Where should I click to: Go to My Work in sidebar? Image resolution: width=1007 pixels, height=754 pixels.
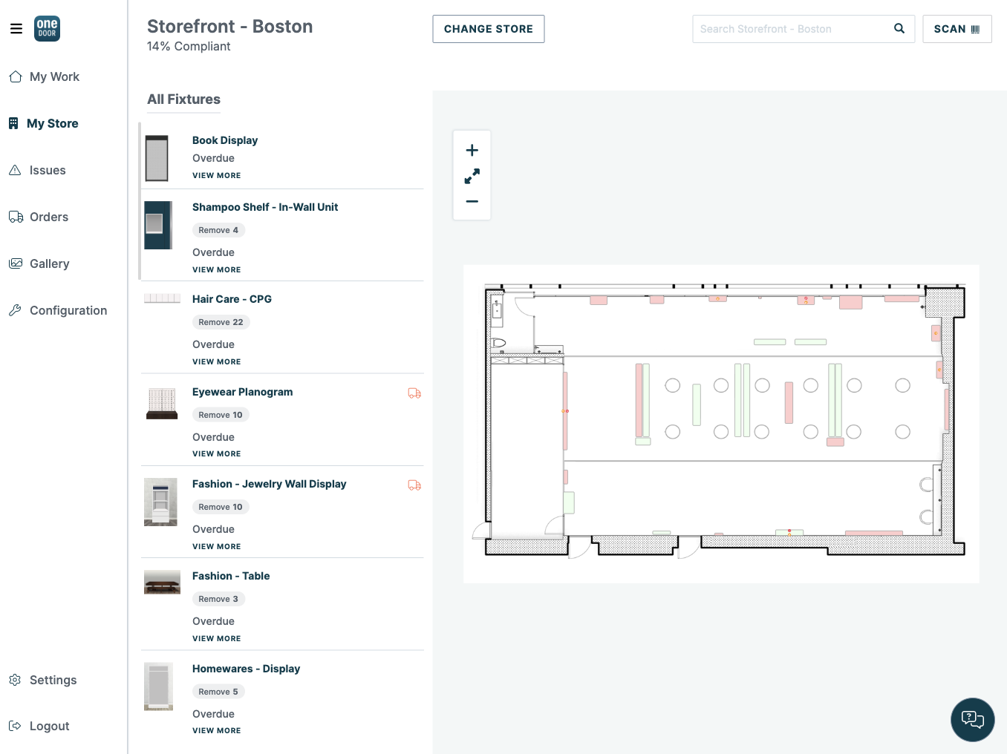[54, 76]
